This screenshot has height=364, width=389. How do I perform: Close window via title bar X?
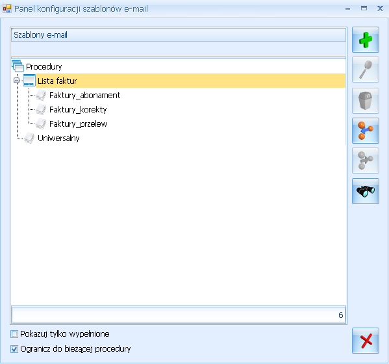pos(380,8)
